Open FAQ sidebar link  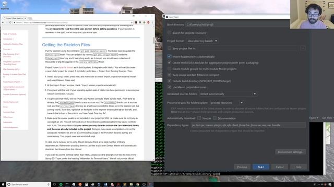click(6, 107)
